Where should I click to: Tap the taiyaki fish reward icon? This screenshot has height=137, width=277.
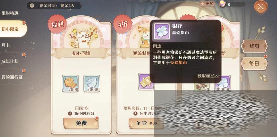(70, 83)
